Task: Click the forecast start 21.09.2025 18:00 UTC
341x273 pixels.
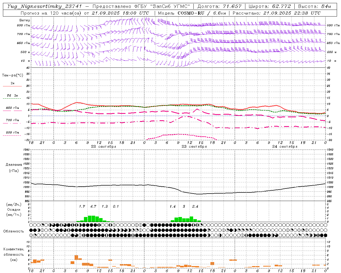Action: tap(120, 13)
